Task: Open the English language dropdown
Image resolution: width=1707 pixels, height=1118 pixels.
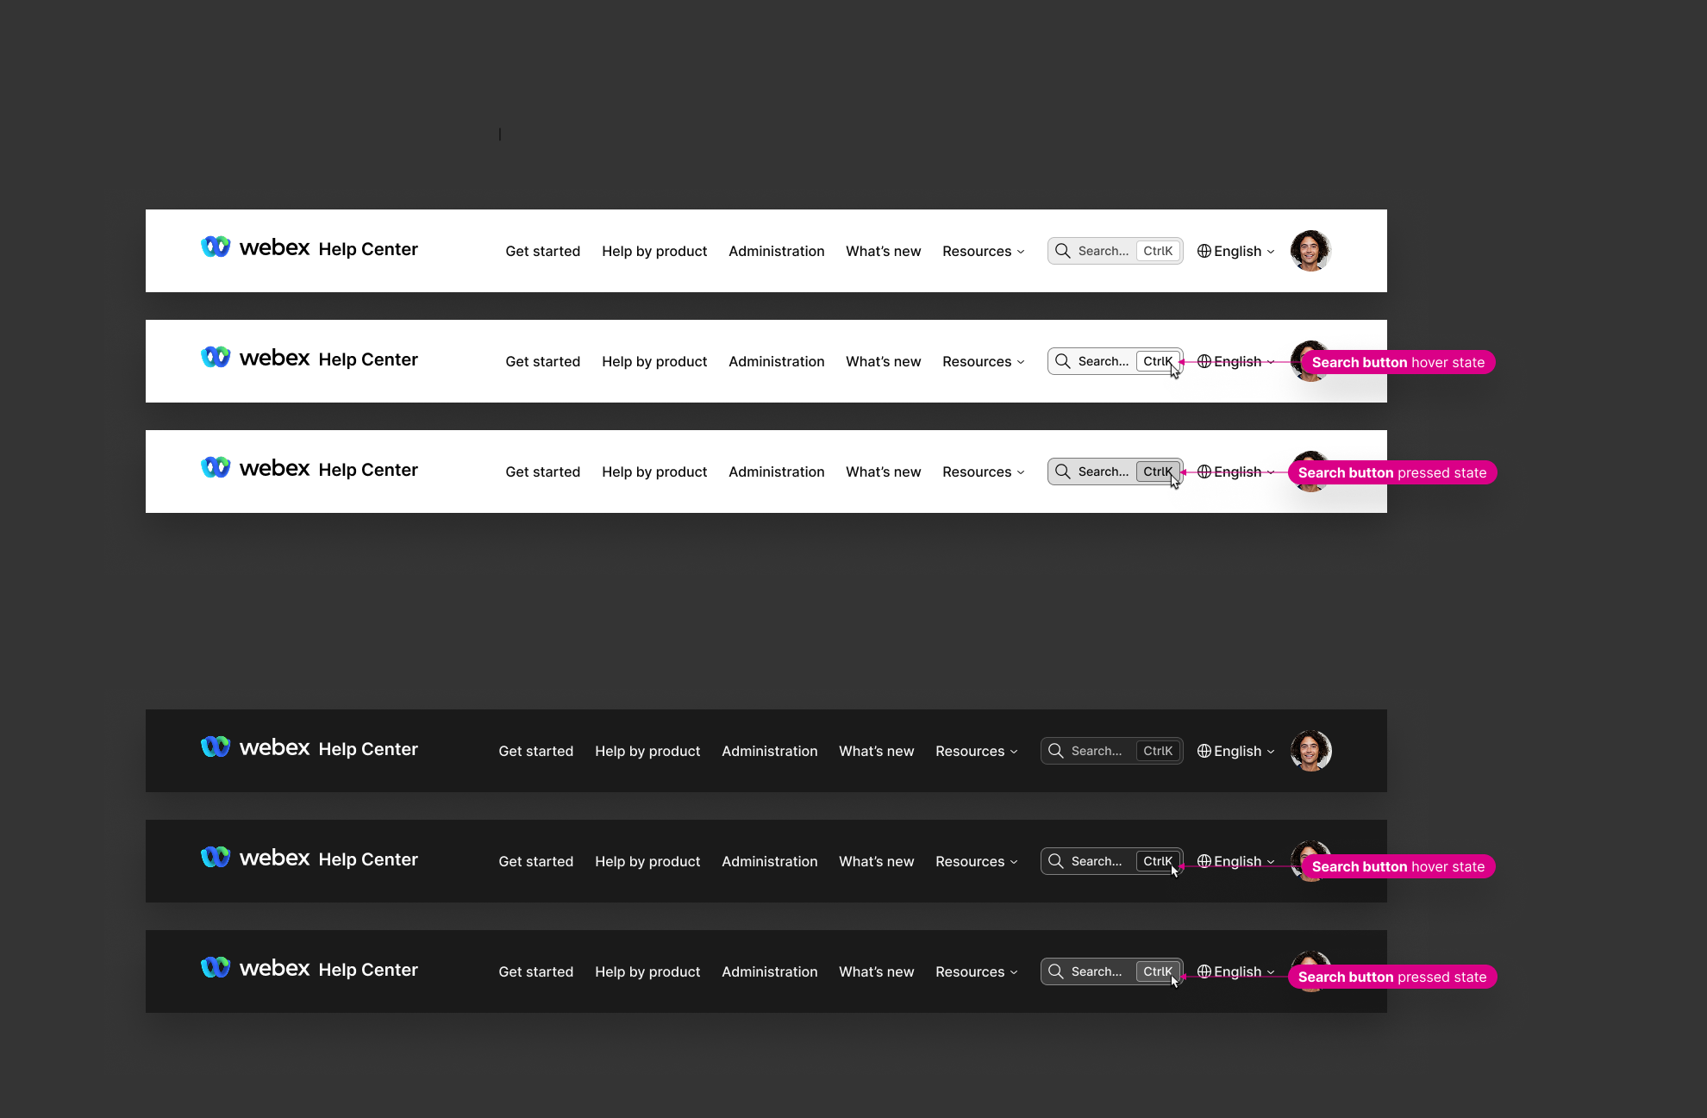Action: coord(1239,251)
